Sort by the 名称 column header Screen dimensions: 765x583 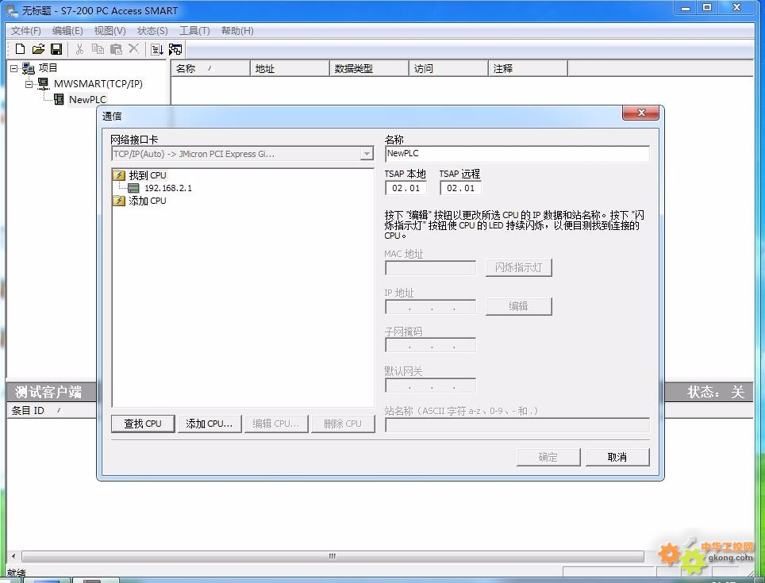click(x=210, y=69)
